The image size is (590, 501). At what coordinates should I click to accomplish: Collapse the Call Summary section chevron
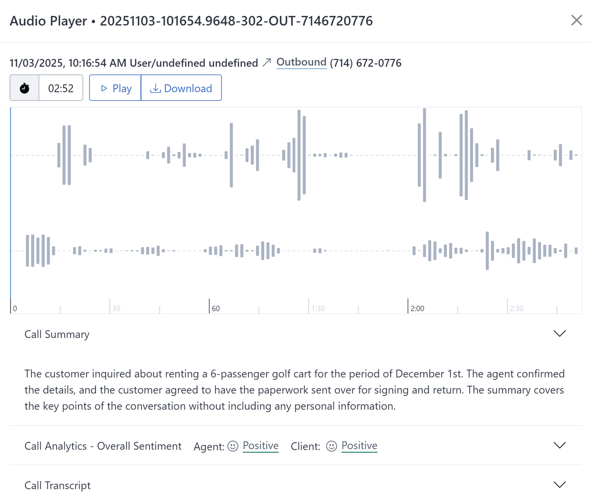559,334
